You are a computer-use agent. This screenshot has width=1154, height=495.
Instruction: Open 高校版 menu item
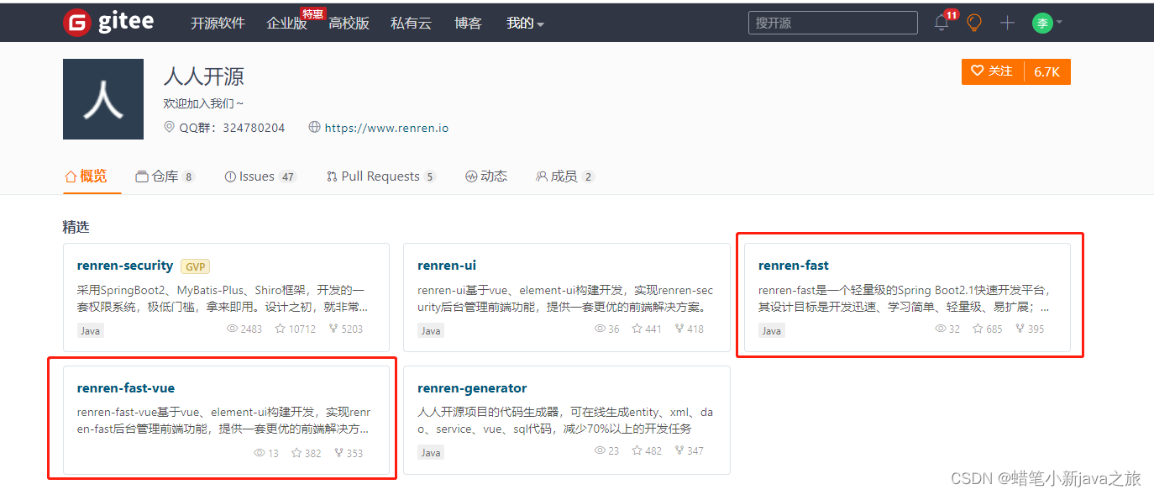pos(349,24)
